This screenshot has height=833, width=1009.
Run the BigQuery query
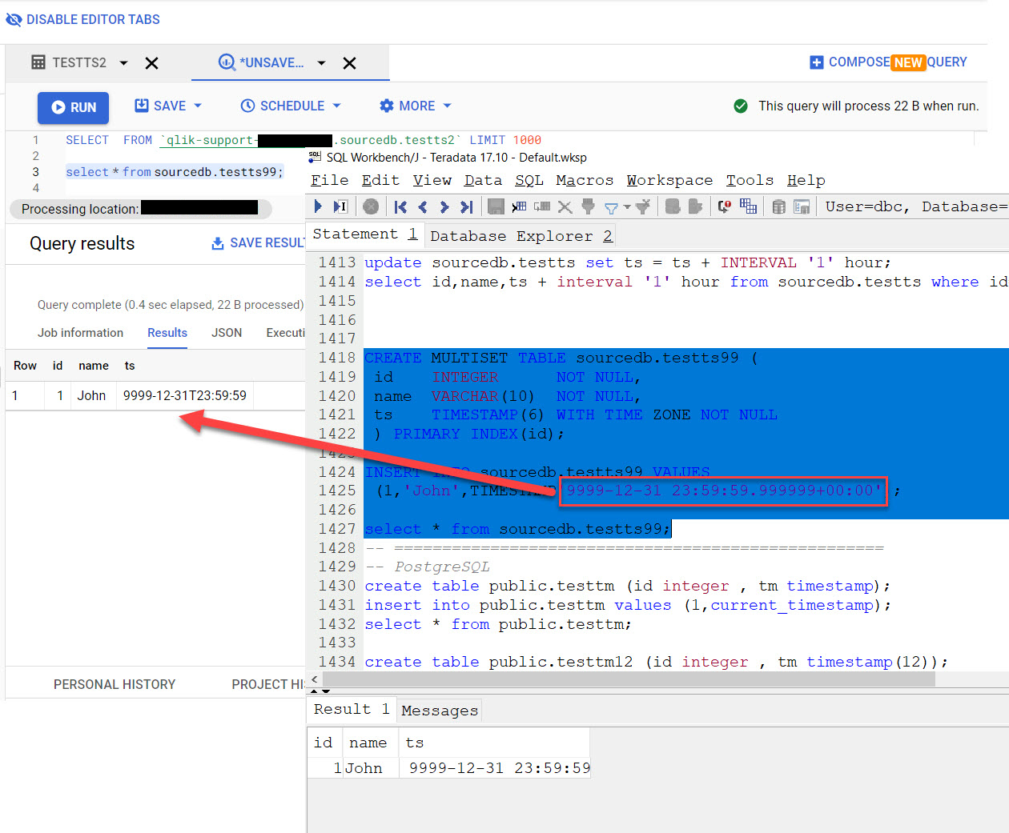74,107
